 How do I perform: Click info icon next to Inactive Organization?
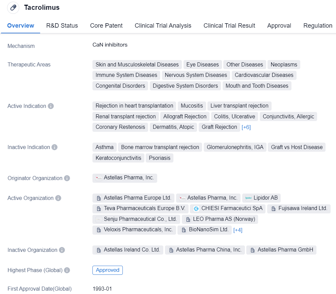(x=62, y=250)
